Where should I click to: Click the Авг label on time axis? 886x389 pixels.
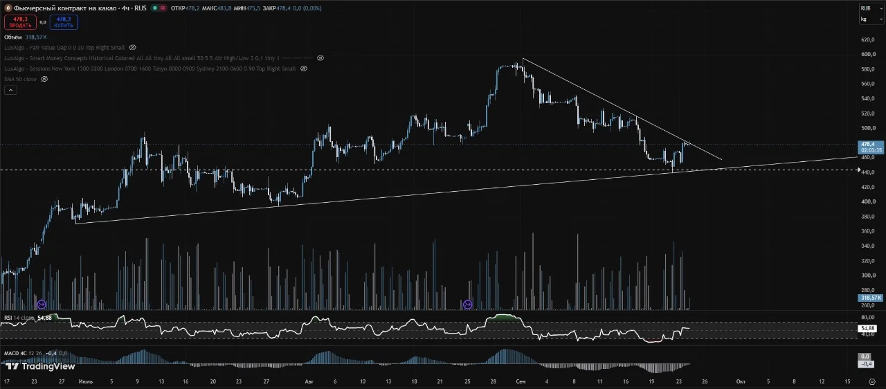309,381
